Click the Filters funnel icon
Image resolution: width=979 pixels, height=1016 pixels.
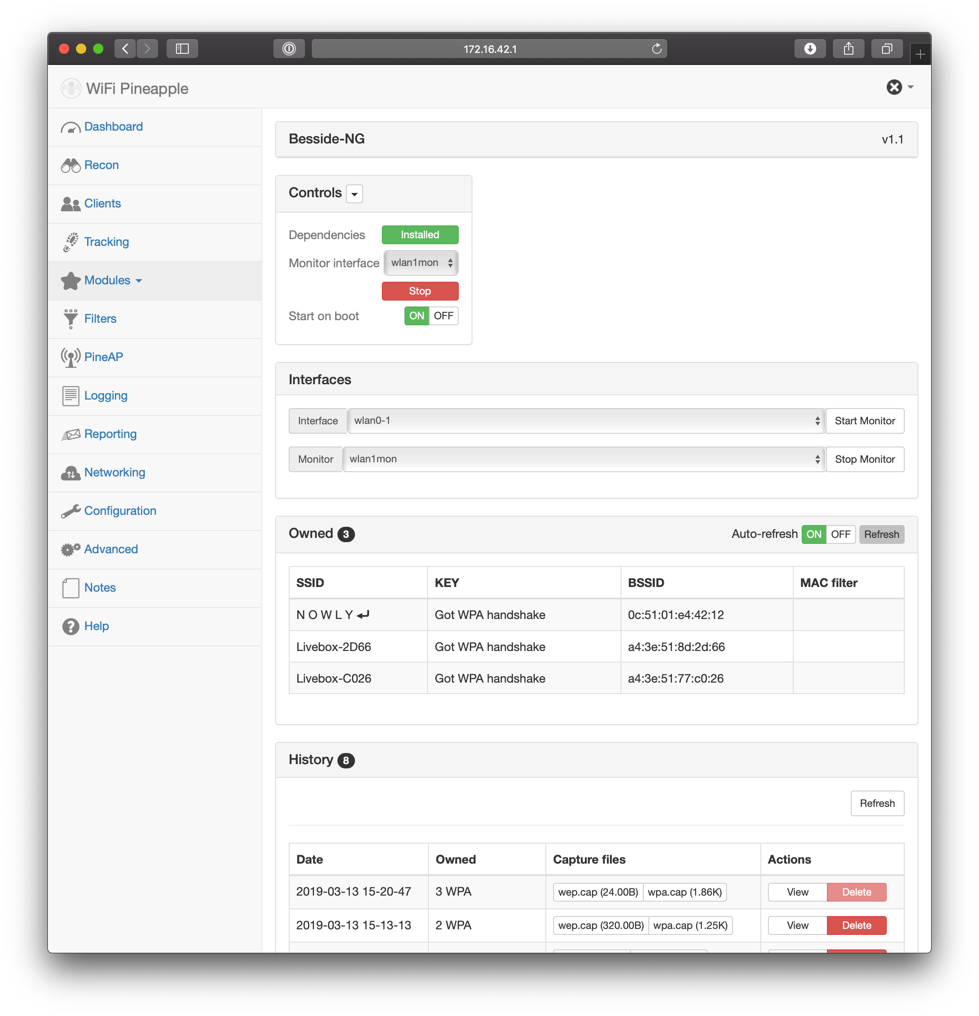(70, 319)
